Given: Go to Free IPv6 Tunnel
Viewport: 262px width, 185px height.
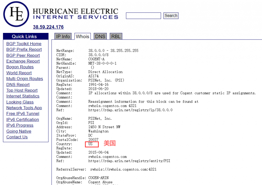Looking at the screenshot, I should (x=23, y=114).
